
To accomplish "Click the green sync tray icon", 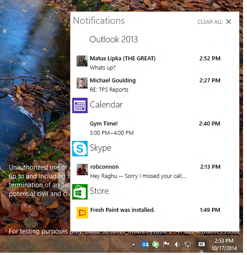I will (x=155, y=244).
